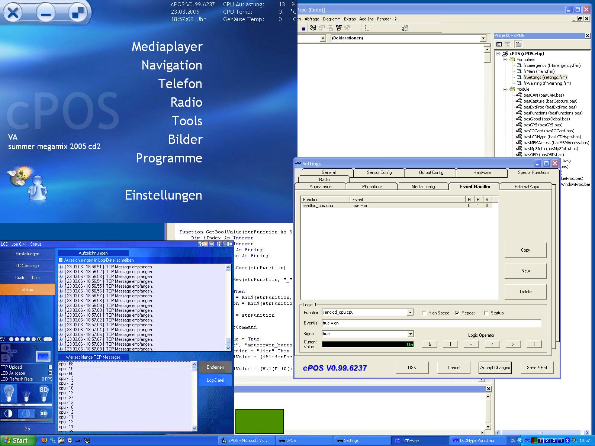The width and height of the screenshot is (595, 446).
Task: Open the Add-Ins menu in Visual Basic
Action: pos(366,19)
